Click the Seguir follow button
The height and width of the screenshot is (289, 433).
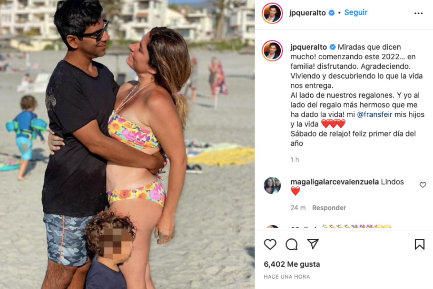click(x=356, y=12)
